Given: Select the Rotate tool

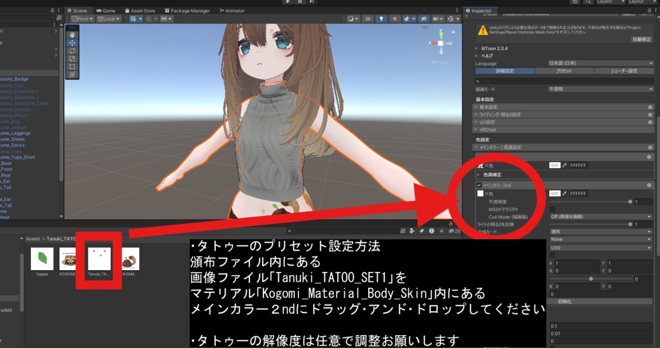Looking at the screenshot, I should point(72,51).
